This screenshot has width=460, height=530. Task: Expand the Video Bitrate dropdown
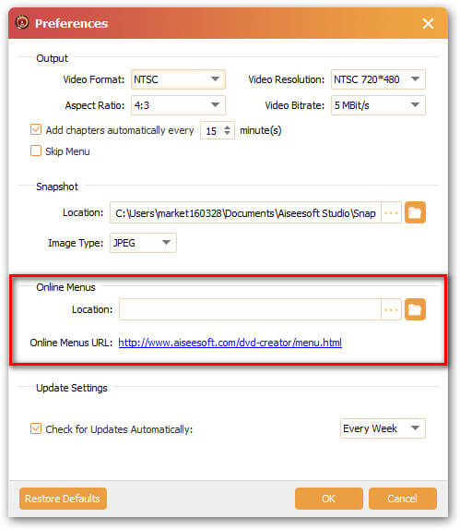(378, 105)
